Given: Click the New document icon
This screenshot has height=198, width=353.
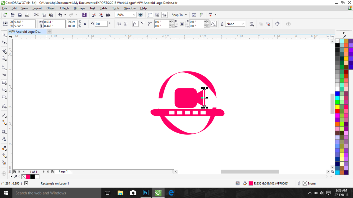Looking at the screenshot, I should pyautogui.click(x=5, y=15).
